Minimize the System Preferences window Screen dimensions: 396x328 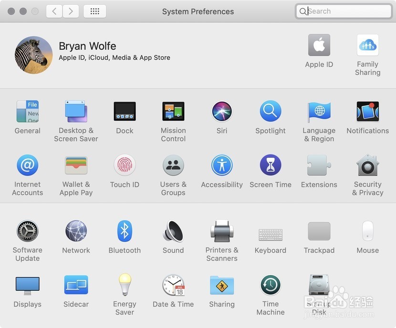pyautogui.click(x=23, y=11)
